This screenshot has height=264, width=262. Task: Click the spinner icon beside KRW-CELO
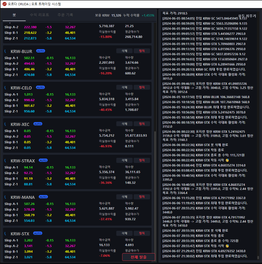click(5, 88)
